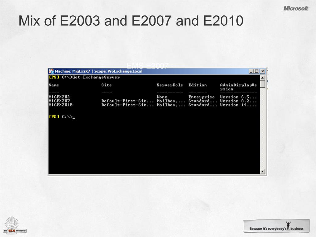Screen dimensions: 316x237
Task: Click the 'Default-First-Sit...' site in MIGEX2K10 row
Action: (x=128, y=105)
